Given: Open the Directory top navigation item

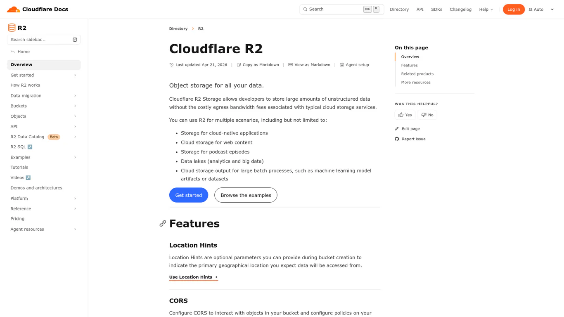Looking at the screenshot, I should [x=399, y=9].
